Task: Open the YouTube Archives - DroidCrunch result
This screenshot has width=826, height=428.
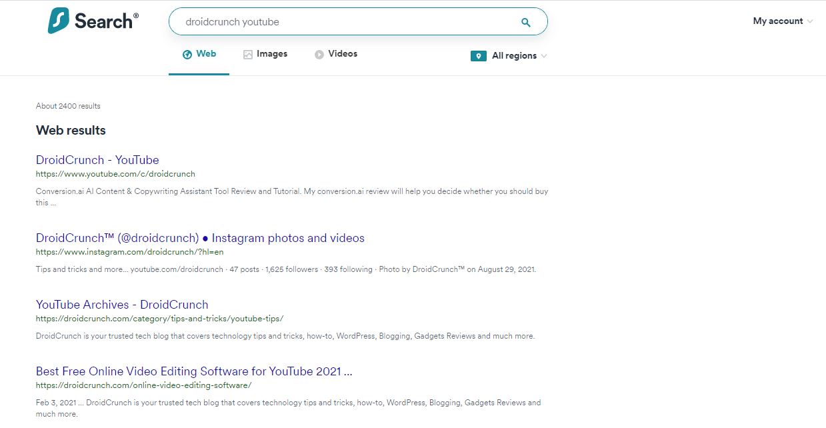Action: coord(122,305)
